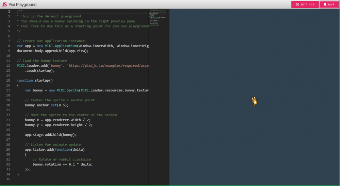Click 'app.ticker.add(function(delta)' line
Screen dimensions: 340x186
[x=55, y=149]
